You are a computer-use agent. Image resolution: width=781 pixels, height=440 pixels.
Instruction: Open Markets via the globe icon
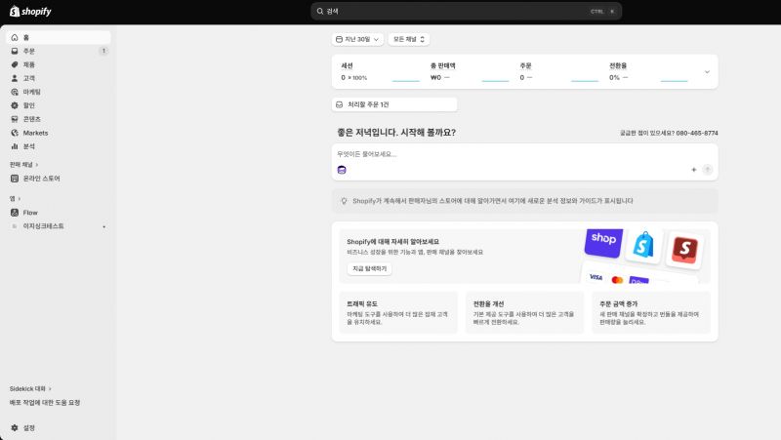(15, 133)
